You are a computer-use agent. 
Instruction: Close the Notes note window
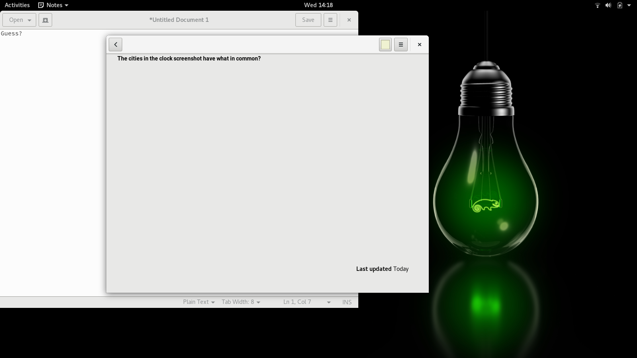pos(419,45)
